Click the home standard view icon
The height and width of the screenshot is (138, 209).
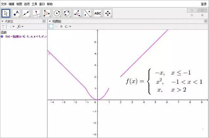[x=61, y=27]
